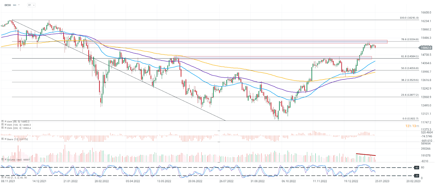The height and width of the screenshot is (187, 435).
Task: Click the stochastic 80 level marker
Action: pos(417,167)
